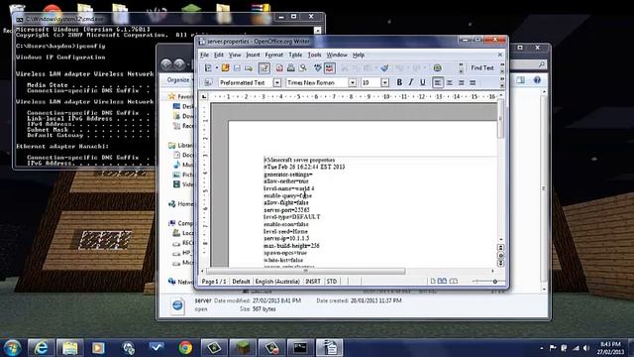Image resolution: width=634 pixels, height=357 pixels.
Task: Click the Save icon in Writer toolbar
Action: (x=237, y=68)
